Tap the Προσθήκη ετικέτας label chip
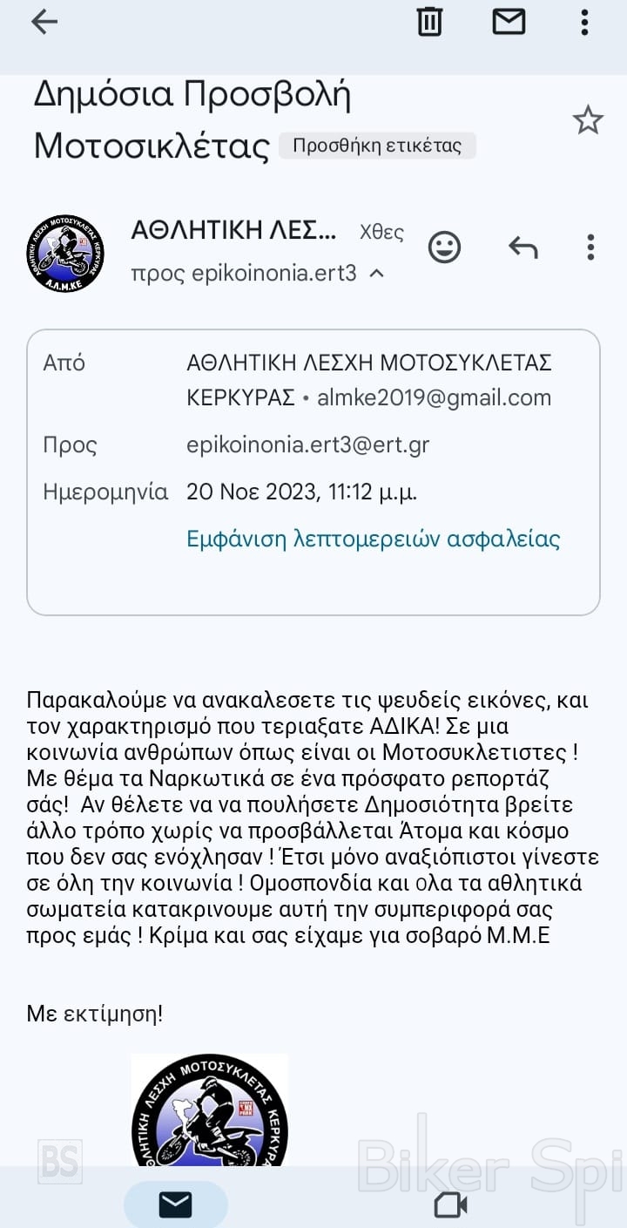Screen dimensions: 627x1228 377,146
